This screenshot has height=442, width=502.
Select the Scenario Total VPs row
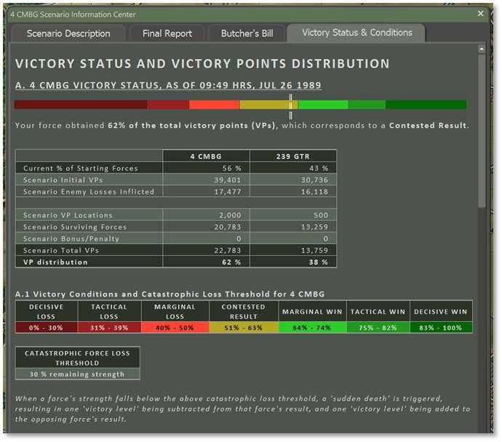point(175,250)
